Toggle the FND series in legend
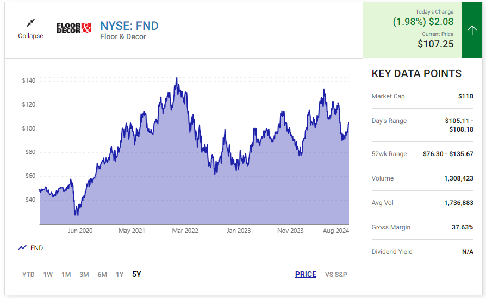This screenshot has width=486, height=298. click(36, 248)
